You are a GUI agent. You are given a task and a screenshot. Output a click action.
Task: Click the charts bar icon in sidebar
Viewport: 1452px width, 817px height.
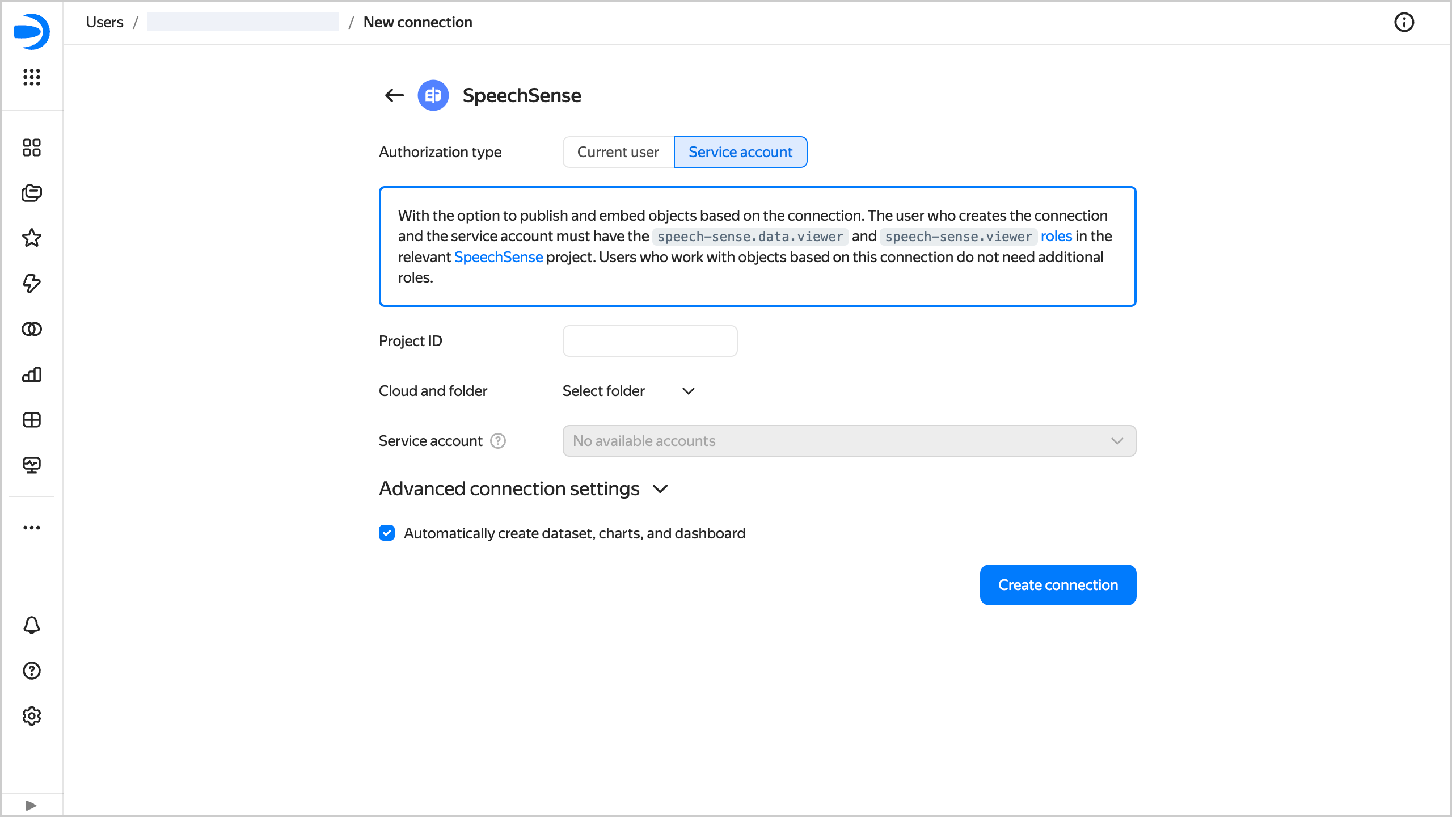32,374
